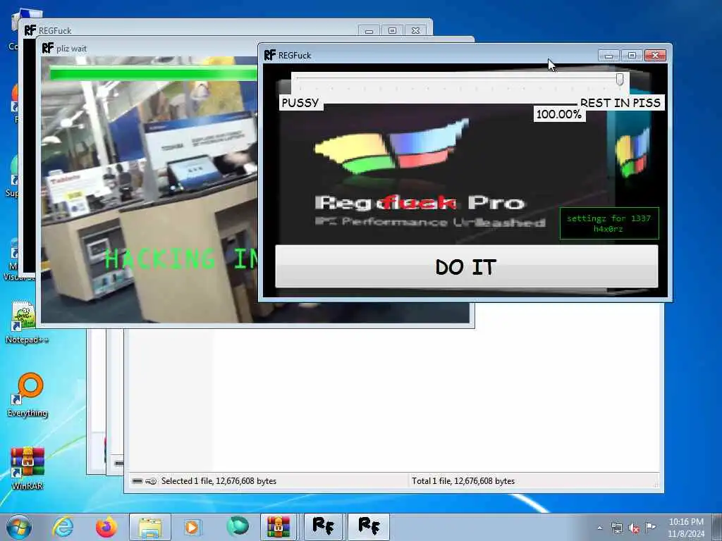Viewport: 722px width, 541px height.
Task: Switch to WinRAR taskbar button
Action: [x=279, y=527]
